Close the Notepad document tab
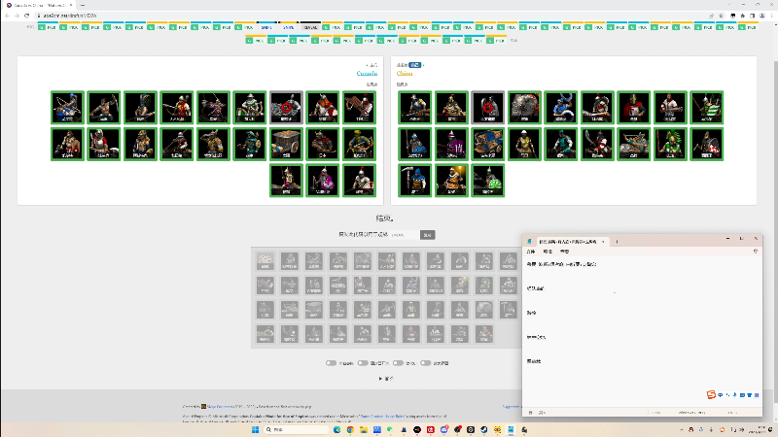This screenshot has height=437, width=778. [x=603, y=242]
